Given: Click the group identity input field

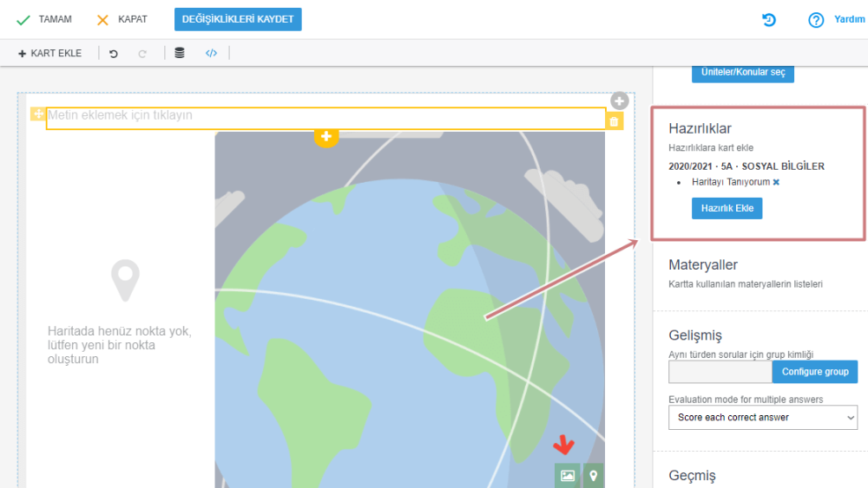Looking at the screenshot, I should click(720, 372).
